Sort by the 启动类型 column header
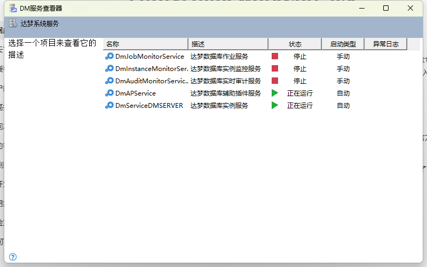 (x=343, y=44)
